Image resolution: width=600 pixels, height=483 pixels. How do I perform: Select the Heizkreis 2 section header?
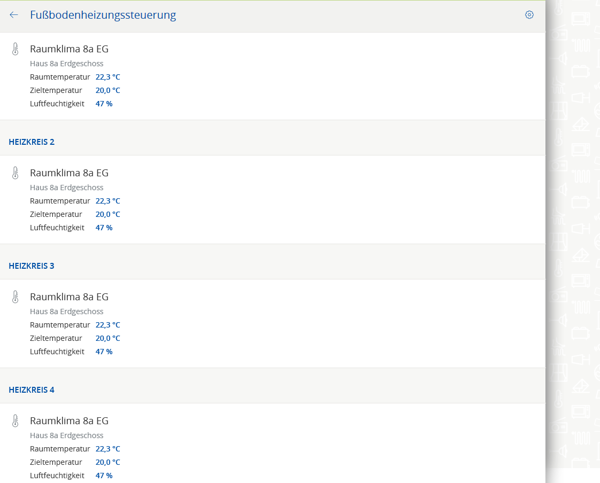coord(32,142)
